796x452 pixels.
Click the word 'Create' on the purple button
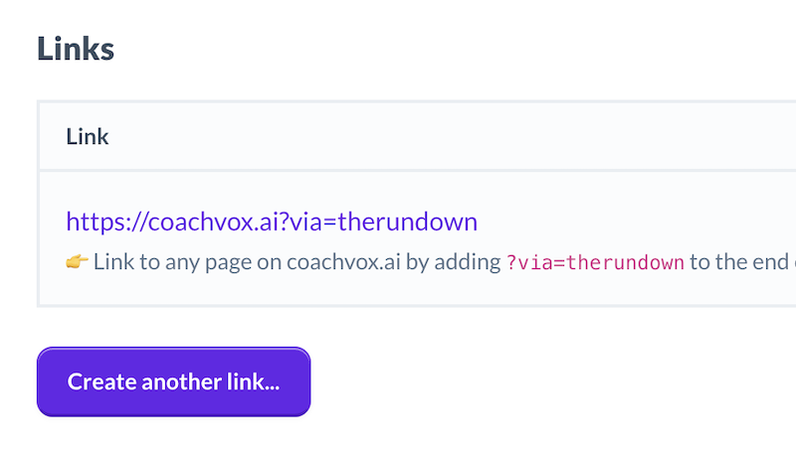click(x=101, y=381)
